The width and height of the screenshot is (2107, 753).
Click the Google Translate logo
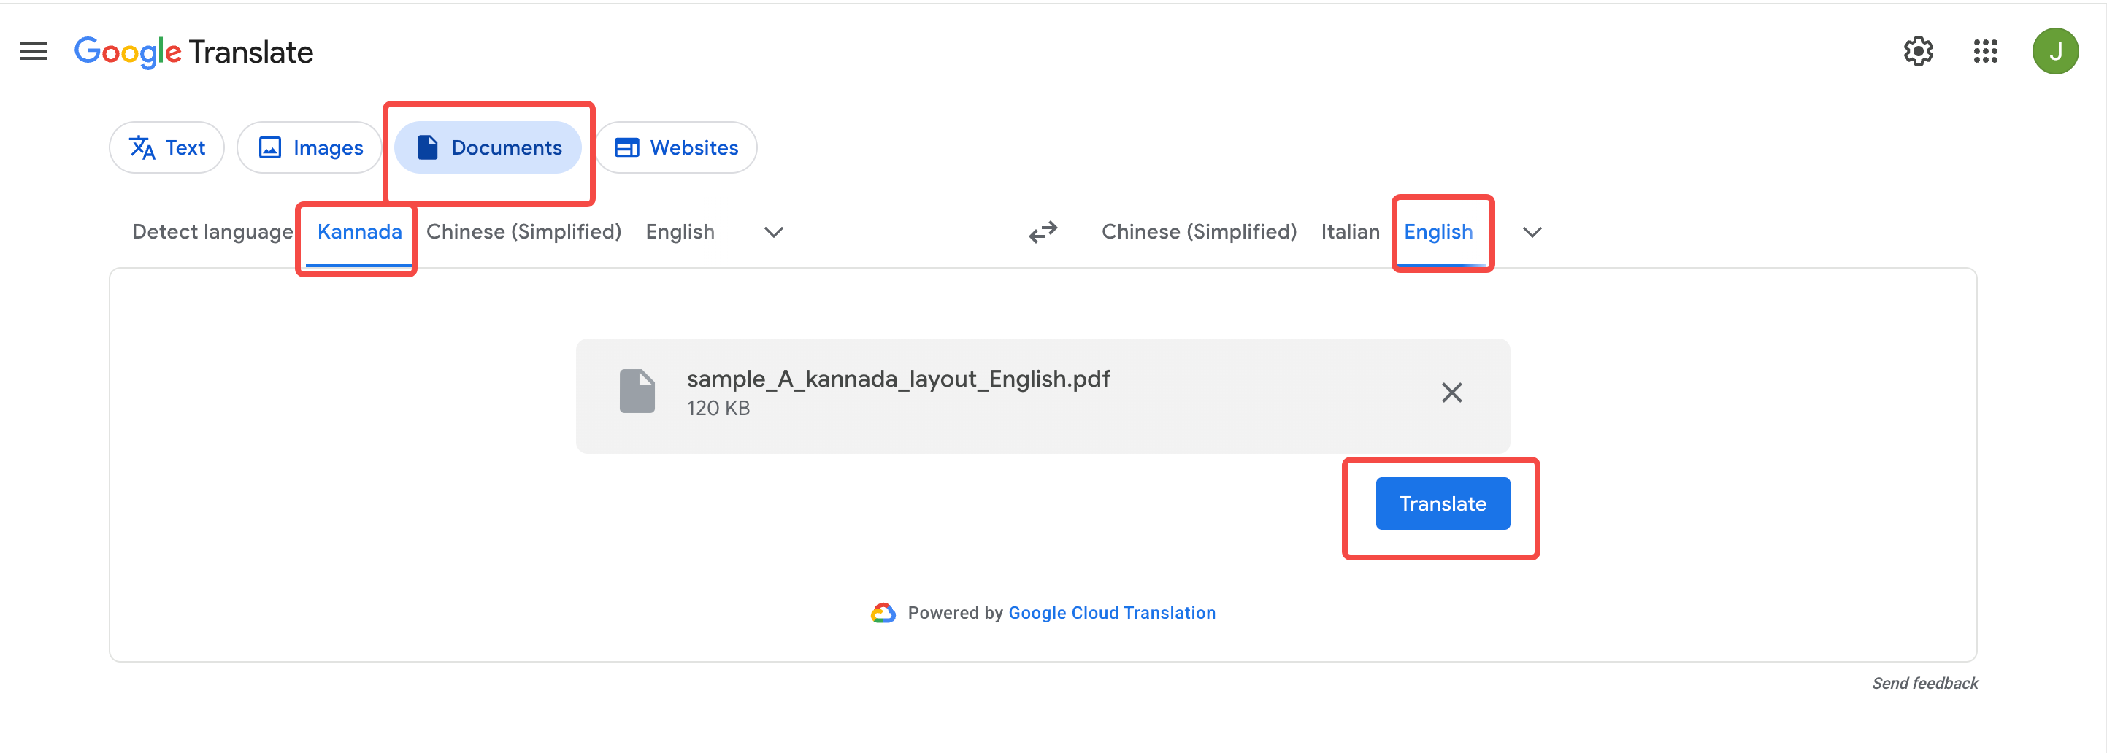(194, 53)
